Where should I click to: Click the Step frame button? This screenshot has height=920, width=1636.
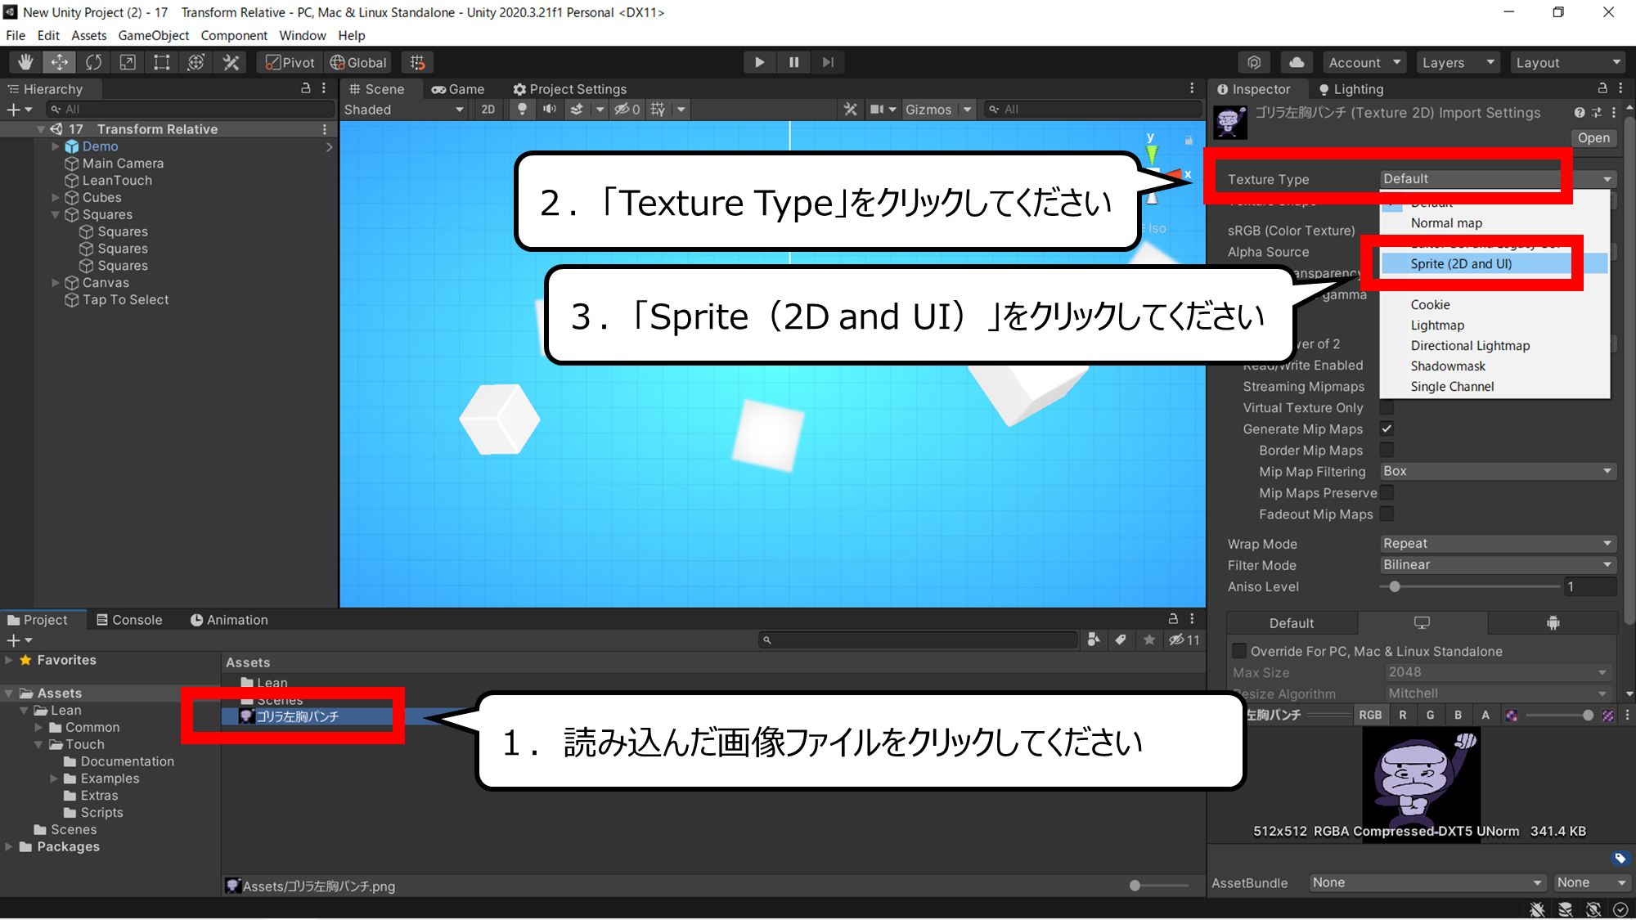828,62
